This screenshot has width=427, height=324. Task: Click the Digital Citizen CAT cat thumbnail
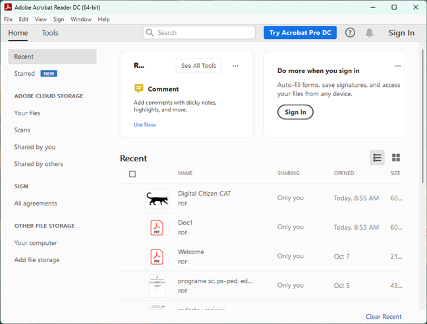click(157, 199)
